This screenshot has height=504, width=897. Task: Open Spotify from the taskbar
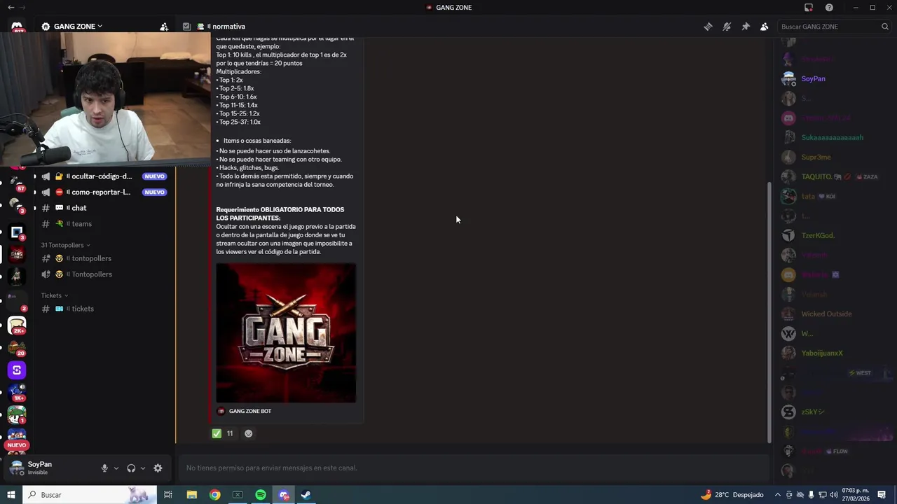(261, 495)
